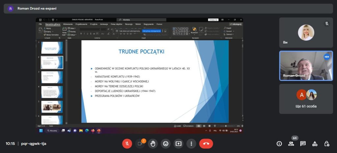Screen dimensions: 337x153
Task: Turn on the camera
Action: [x=140, y=143]
